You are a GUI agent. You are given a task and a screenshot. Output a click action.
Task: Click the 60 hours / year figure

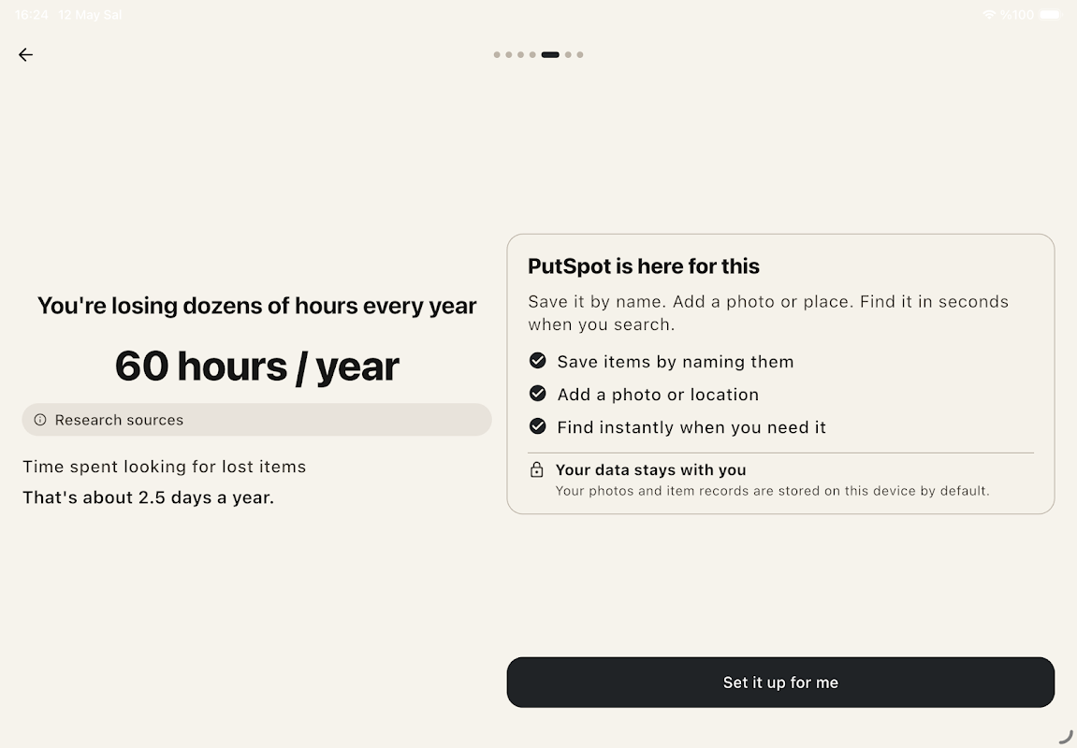click(257, 367)
